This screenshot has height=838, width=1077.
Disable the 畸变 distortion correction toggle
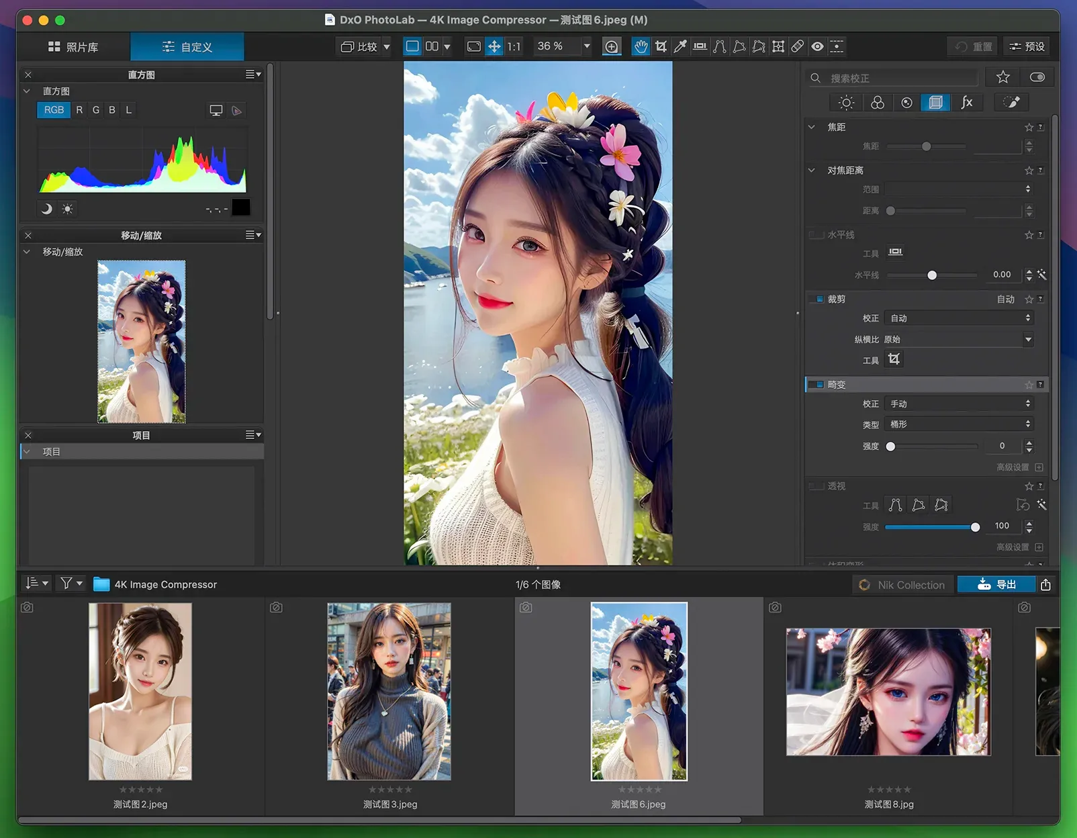(816, 385)
